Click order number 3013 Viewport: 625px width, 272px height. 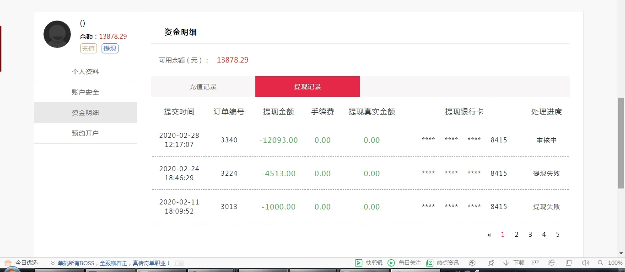point(229,207)
